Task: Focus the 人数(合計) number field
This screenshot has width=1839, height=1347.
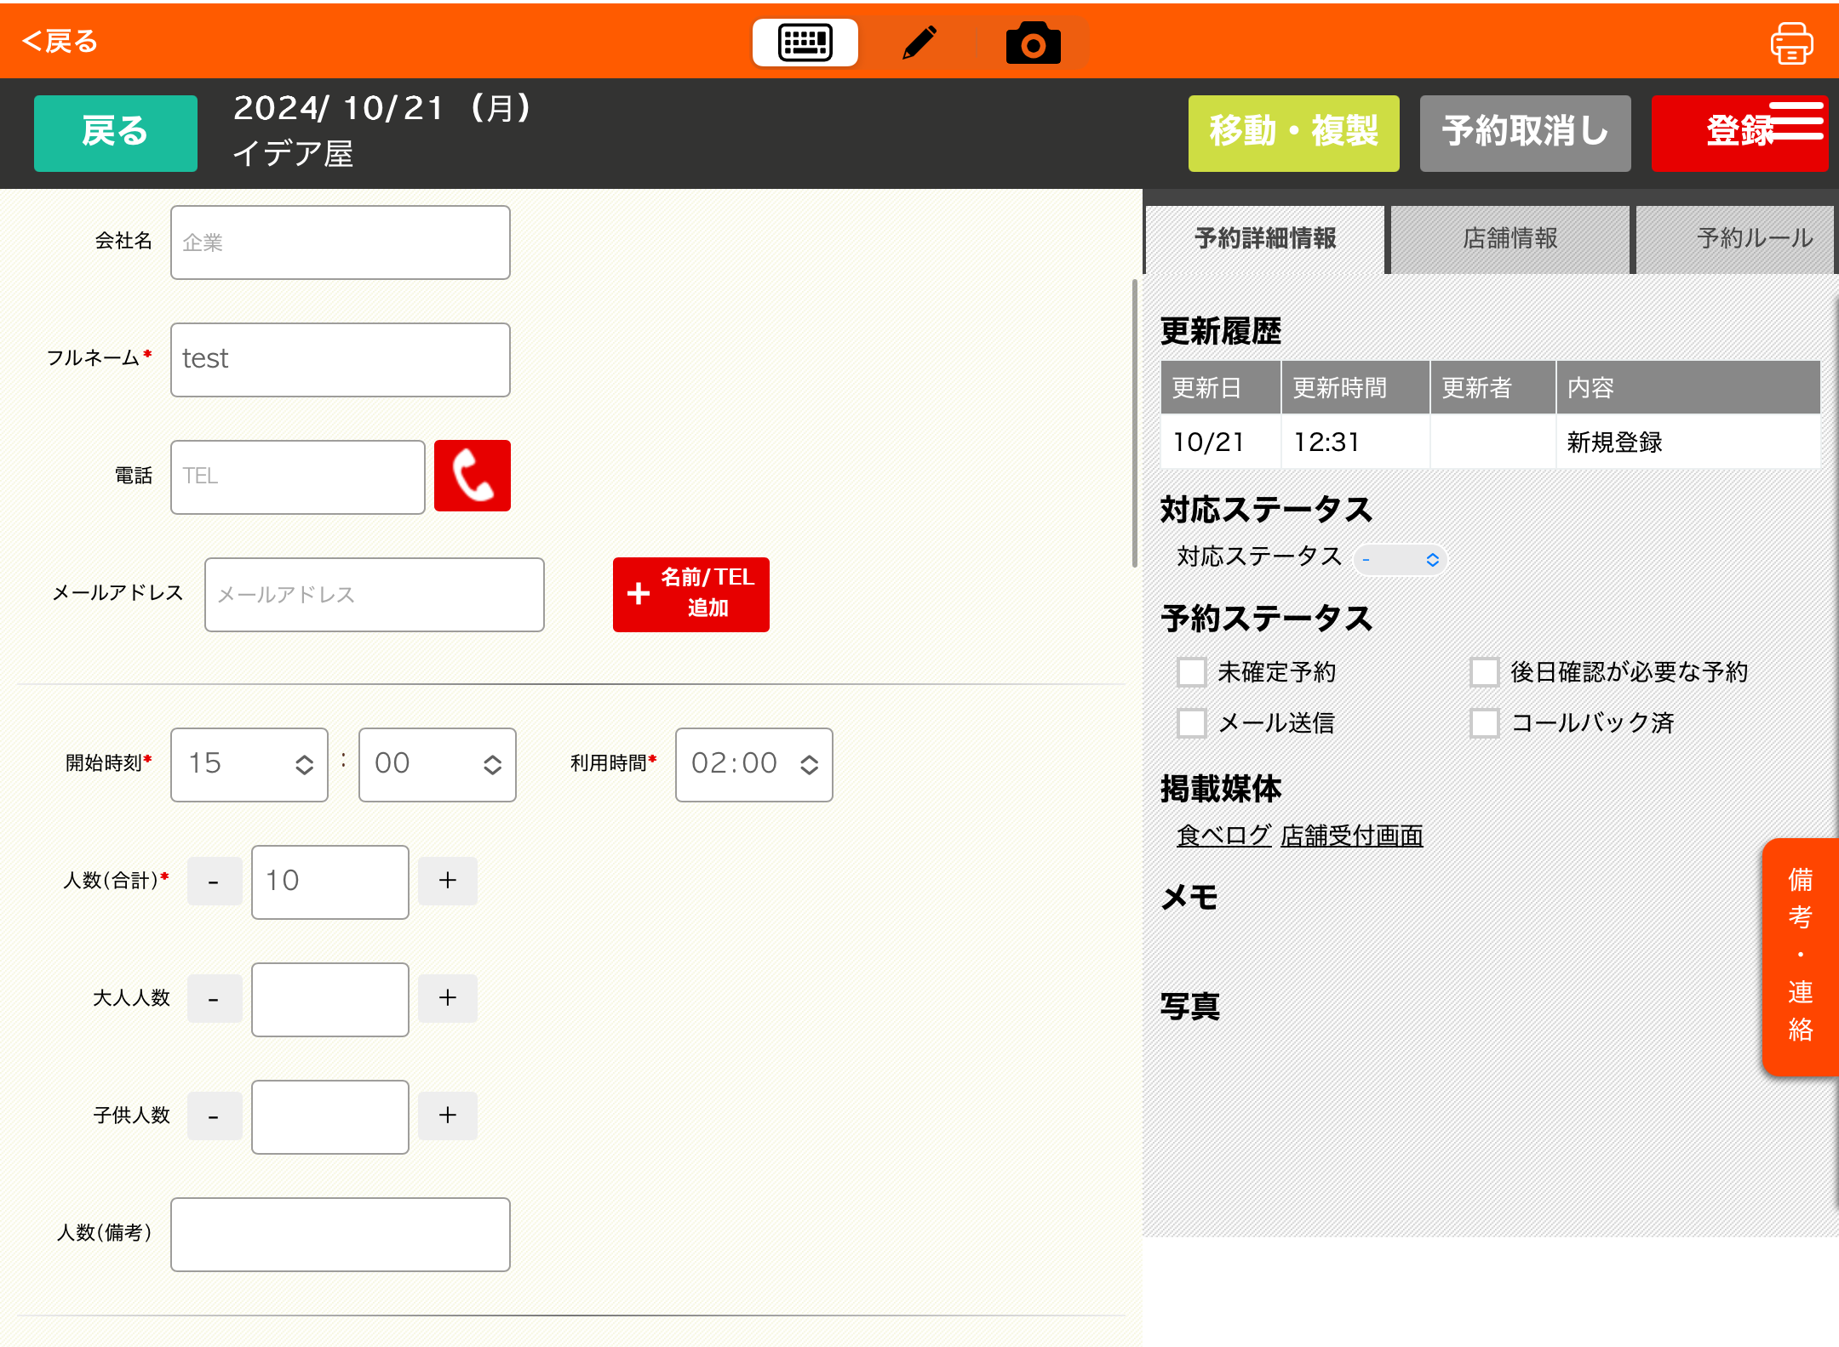Action: [x=329, y=882]
